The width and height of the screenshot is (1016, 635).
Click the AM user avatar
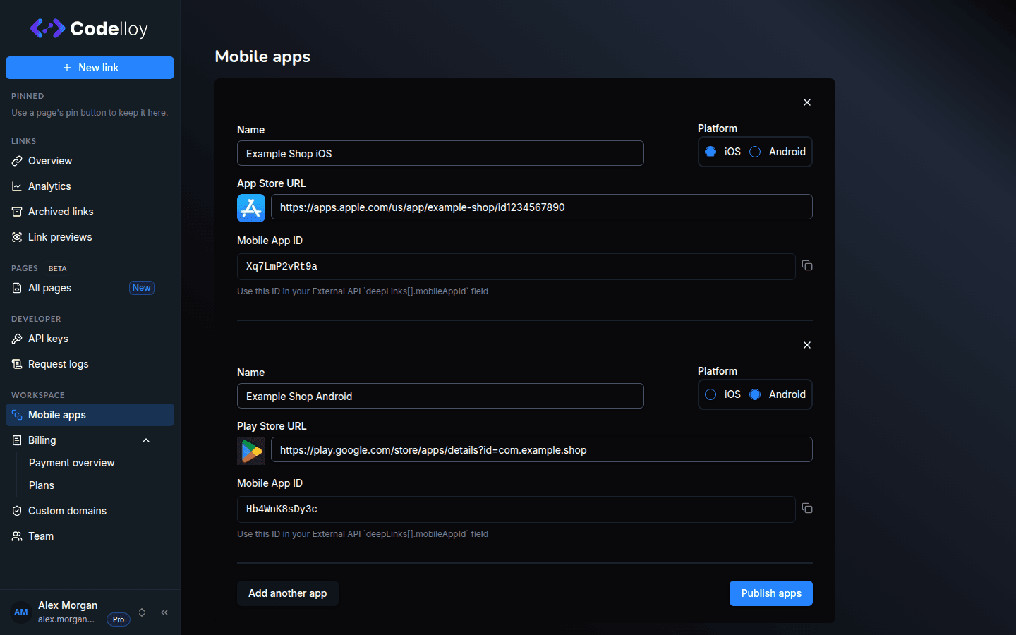point(21,612)
